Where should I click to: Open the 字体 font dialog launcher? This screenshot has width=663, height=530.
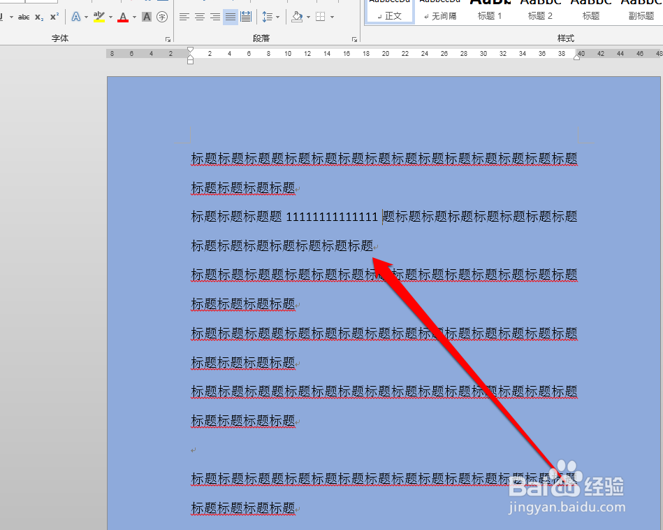pos(168,39)
